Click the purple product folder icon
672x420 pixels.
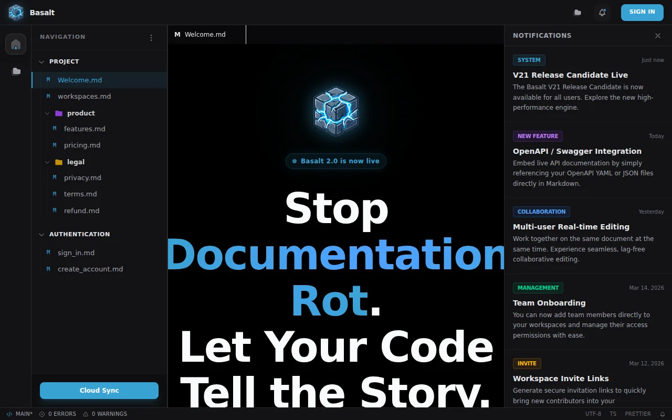pos(59,113)
